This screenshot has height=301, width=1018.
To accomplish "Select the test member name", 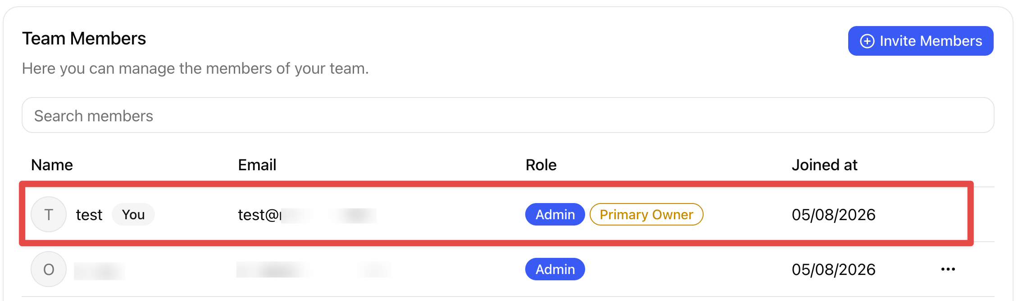I will [x=89, y=215].
